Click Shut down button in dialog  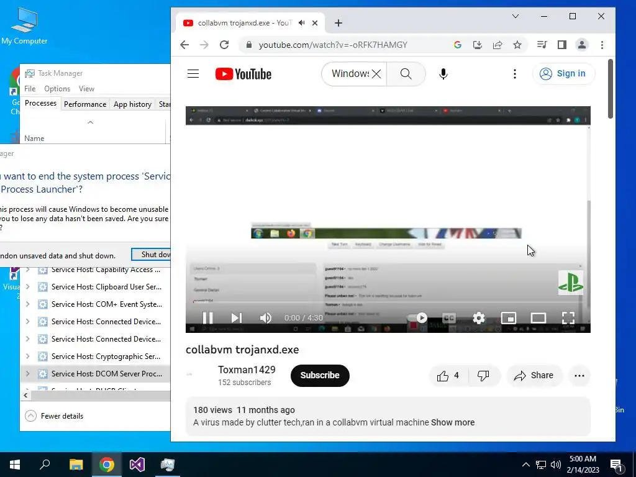point(151,254)
